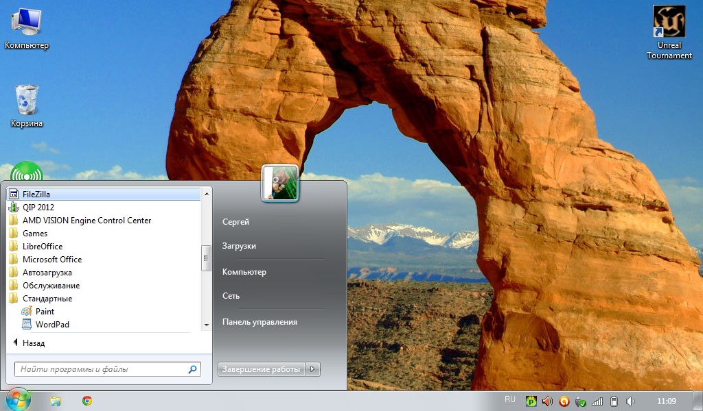Click the battery power tray icon
The height and width of the screenshot is (411, 703).
coord(614,401)
